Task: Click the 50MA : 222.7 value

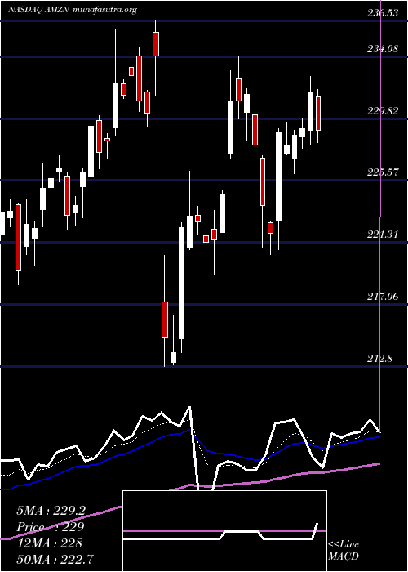Action: coord(55,559)
